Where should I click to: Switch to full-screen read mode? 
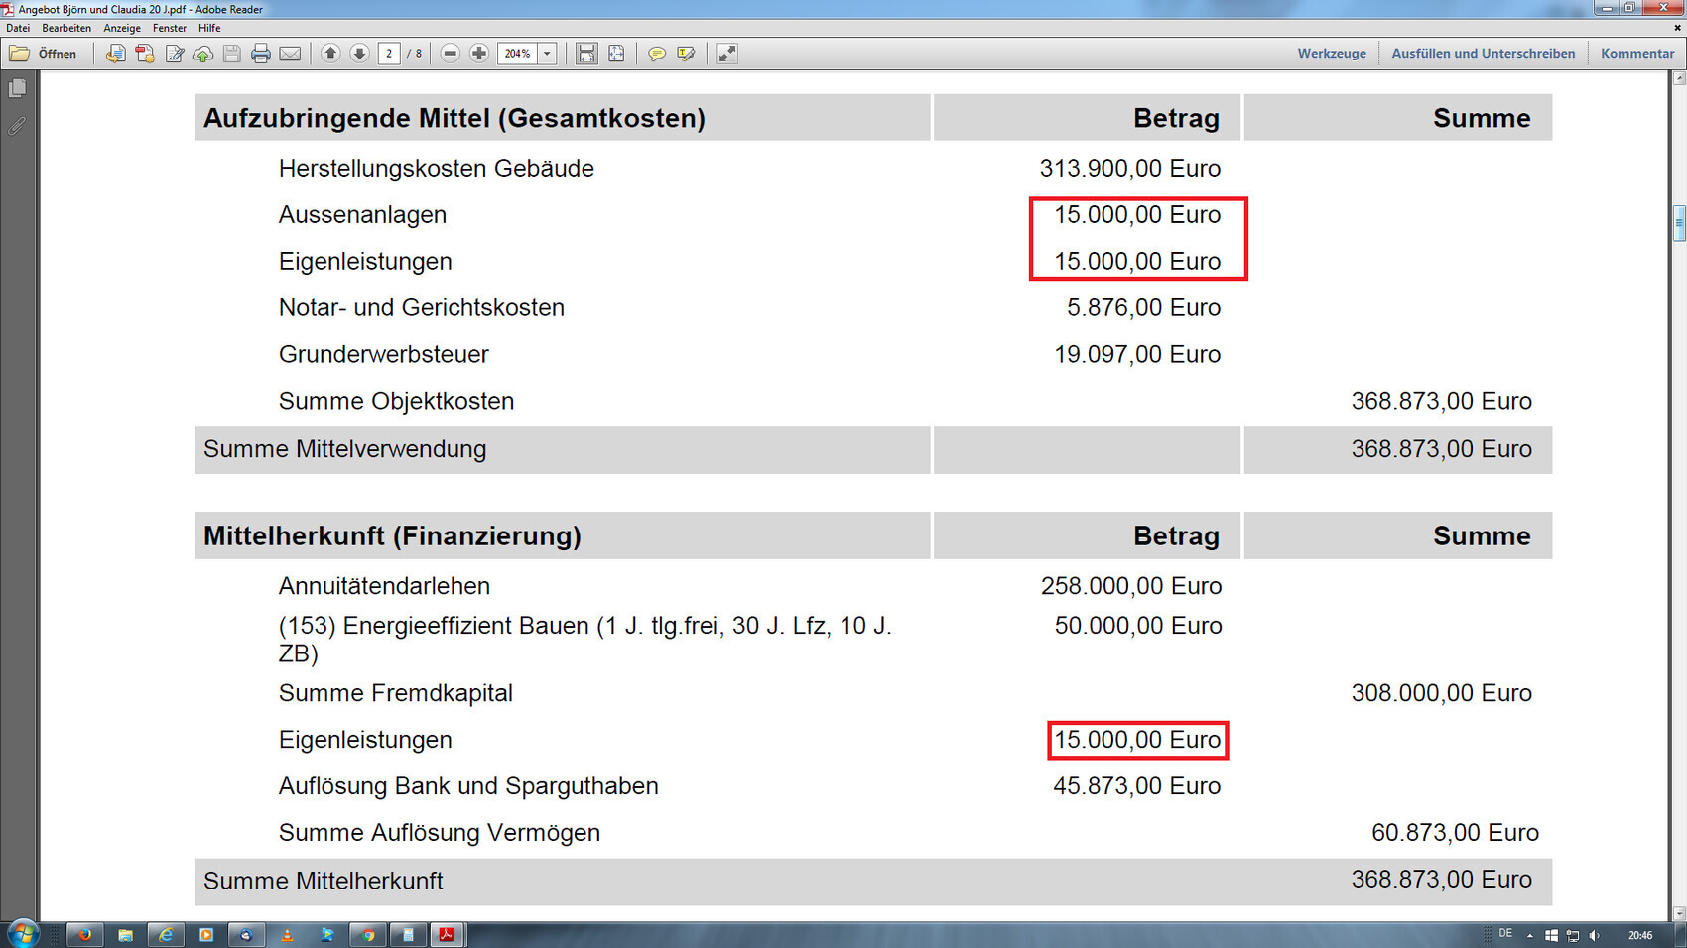click(727, 54)
